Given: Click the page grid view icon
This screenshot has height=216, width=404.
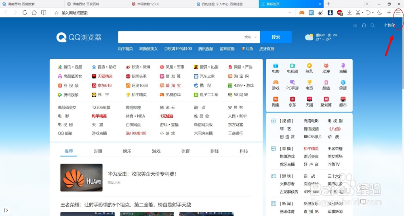Looking at the screenshot, I should (355, 25).
